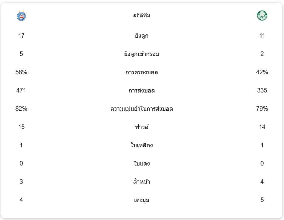Select the ใบแดง stat label
This screenshot has width=284, height=220.
coord(142,164)
